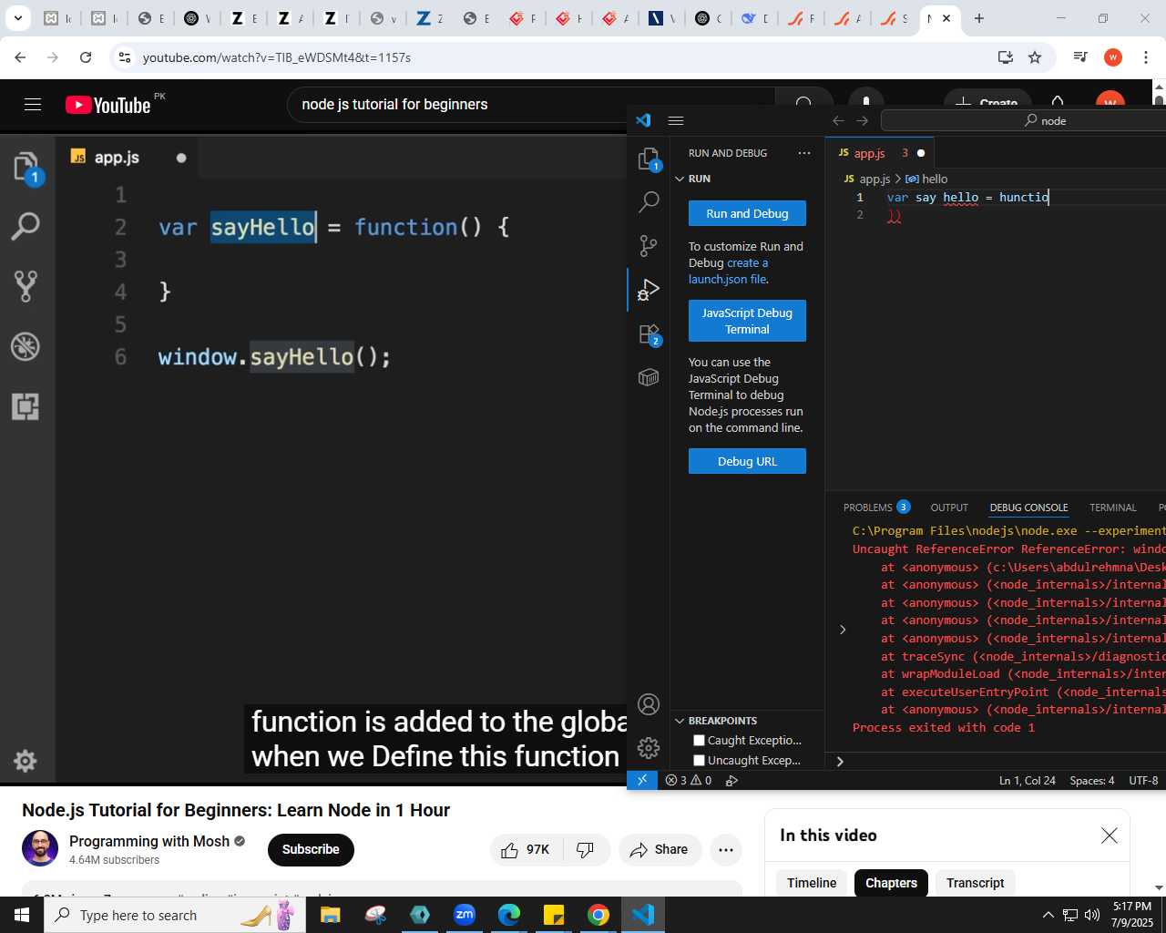Open YouTube guide hamburger menu
Viewport: 1166px width, 933px height.
[x=33, y=105]
